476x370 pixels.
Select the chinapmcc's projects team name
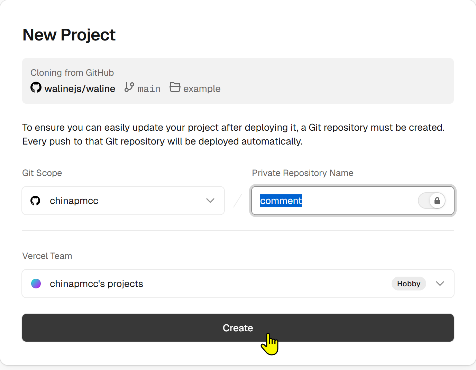[96, 284]
